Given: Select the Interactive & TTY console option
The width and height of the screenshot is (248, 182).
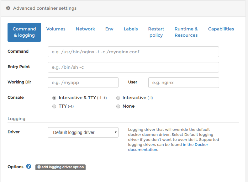Looking at the screenshot, I should pyautogui.click(x=55, y=98).
